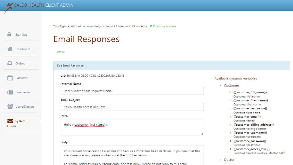Image resolution: width=293 pixels, height=165 pixels.
Task: Click inside the Intro text area
Action: click(132, 127)
